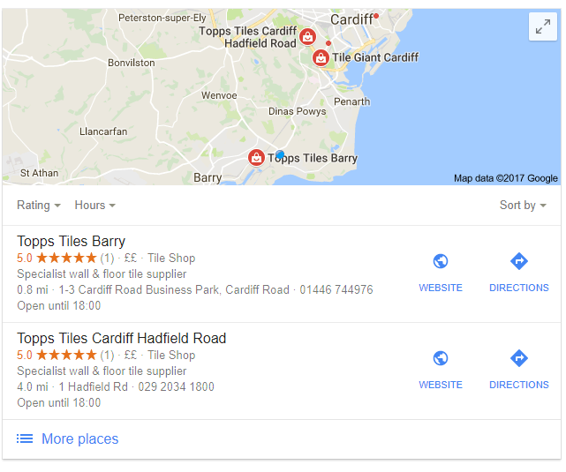Open website globe icon for Topps Tiles Barry
Viewport: 566px width, 472px height.
pos(441,261)
